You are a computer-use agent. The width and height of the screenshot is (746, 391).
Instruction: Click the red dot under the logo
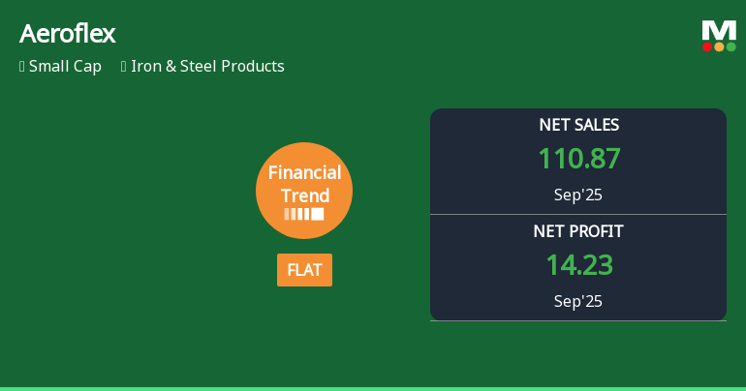click(x=708, y=46)
